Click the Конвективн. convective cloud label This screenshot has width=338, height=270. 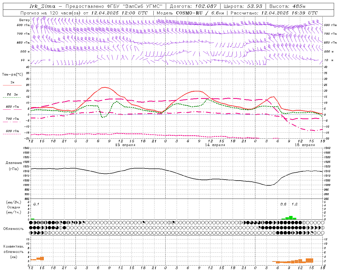[13, 247]
